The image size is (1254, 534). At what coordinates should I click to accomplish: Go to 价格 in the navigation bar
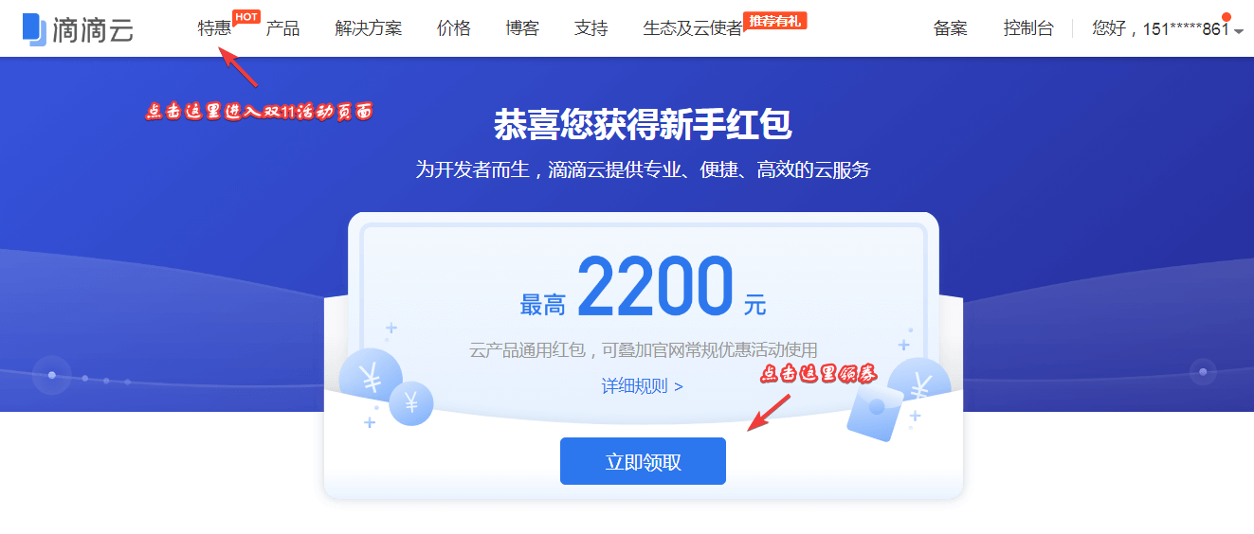pyautogui.click(x=454, y=28)
